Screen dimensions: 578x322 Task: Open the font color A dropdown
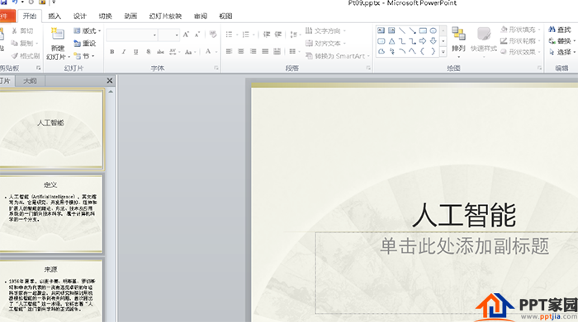click(216, 52)
